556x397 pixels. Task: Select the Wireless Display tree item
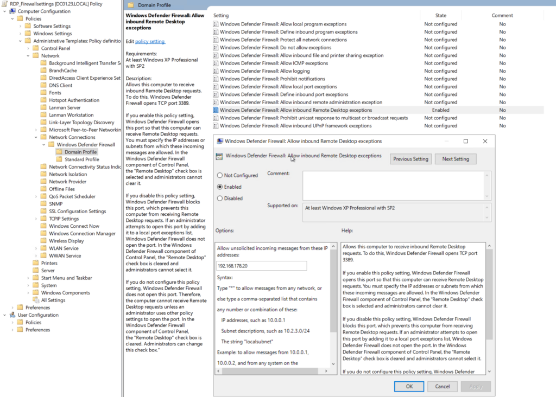(66, 241)
